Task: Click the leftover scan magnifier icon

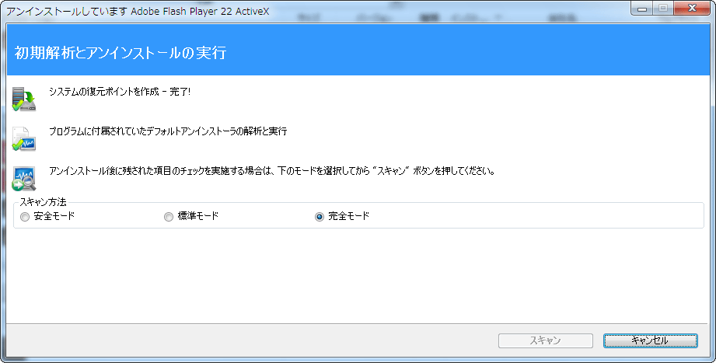Action: click(24, 179)
